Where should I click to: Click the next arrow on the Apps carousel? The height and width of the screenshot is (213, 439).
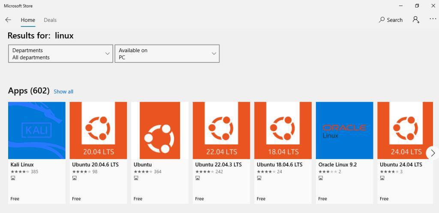coord(433,153)
